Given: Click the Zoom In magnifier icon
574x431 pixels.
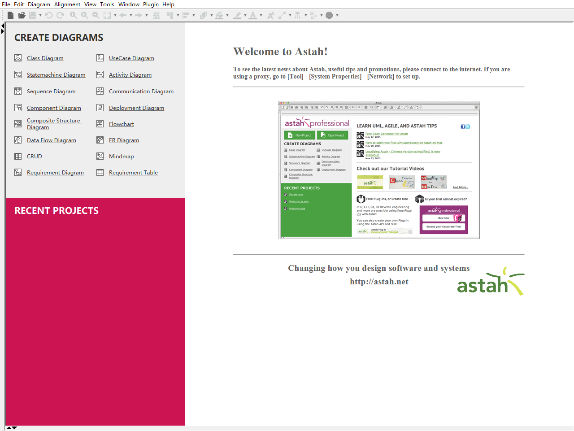Looking at the screenshot, I should tap(84, 15).
